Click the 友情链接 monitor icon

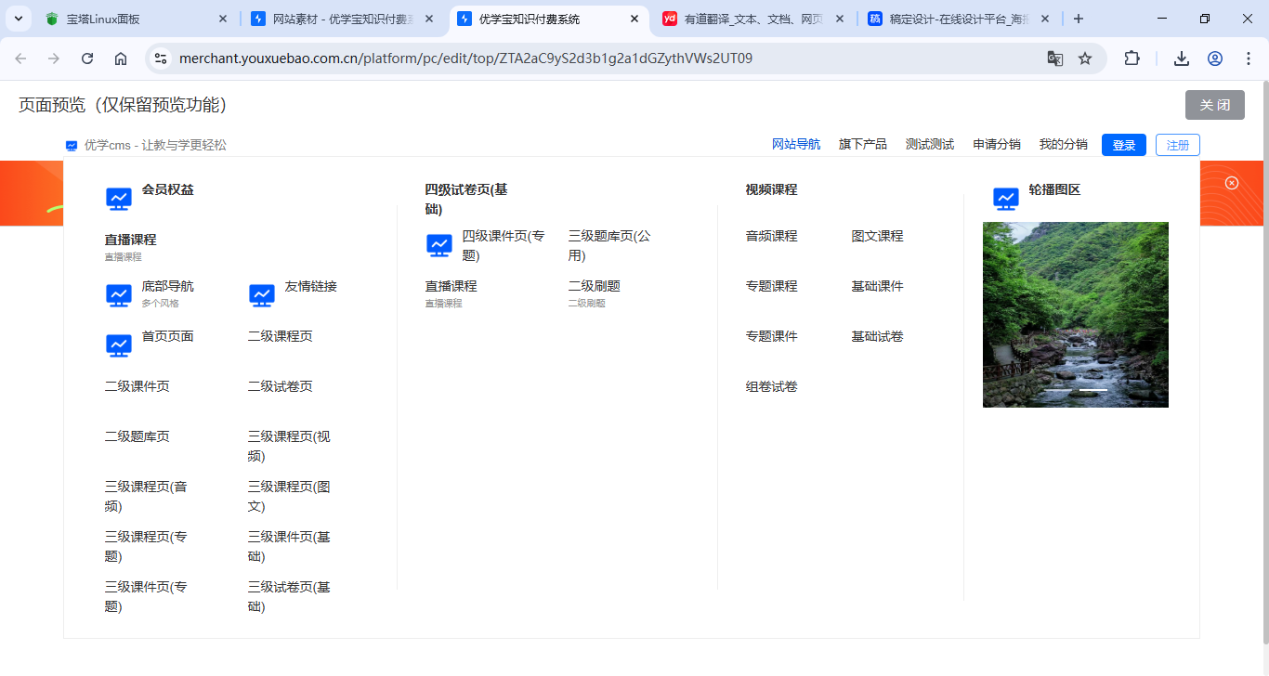[x=262, y=295]
